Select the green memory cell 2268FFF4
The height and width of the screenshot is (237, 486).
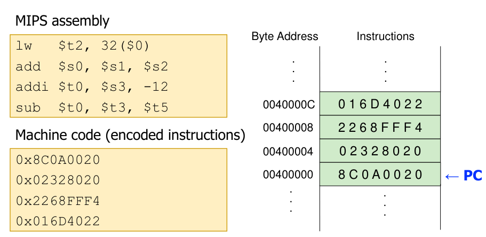point(380,128)
